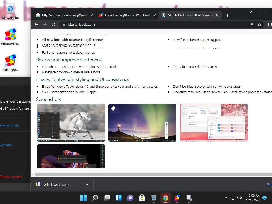Click 'Finally, lightweight styling and UI consistency' heading
The width and height of the screenshot is (272, 204).
point(83,79)
